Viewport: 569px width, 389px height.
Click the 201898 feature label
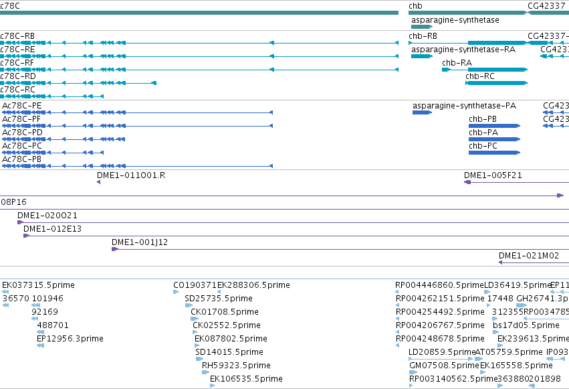(545, 379)
